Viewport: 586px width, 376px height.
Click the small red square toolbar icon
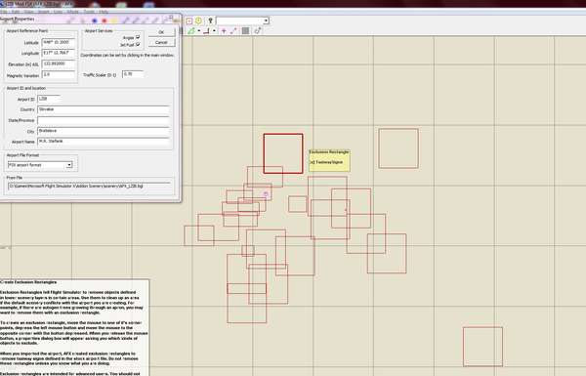[x=189, y=21]
